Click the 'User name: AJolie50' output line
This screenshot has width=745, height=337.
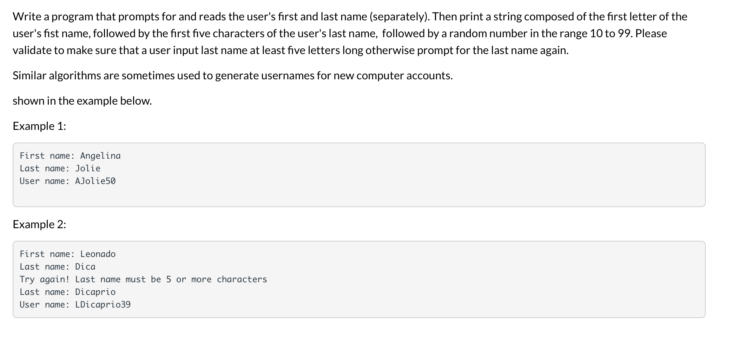point(68,181)
